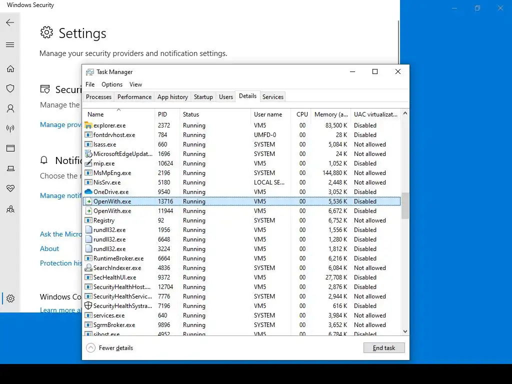Select services.exe row
The image size is (512, 384).
242,315
